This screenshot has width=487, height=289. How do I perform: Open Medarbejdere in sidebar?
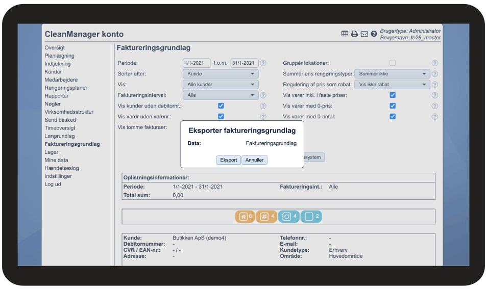[x=61, y=80]
